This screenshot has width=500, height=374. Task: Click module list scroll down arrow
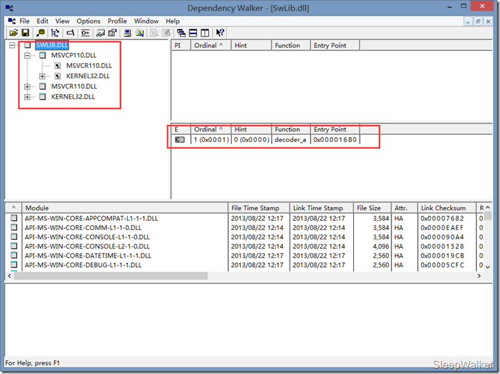click(x=488, y=267)
